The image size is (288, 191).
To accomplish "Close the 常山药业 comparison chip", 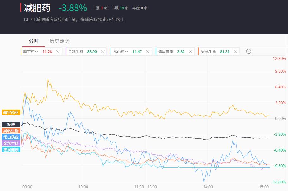I will coord(148,51).
